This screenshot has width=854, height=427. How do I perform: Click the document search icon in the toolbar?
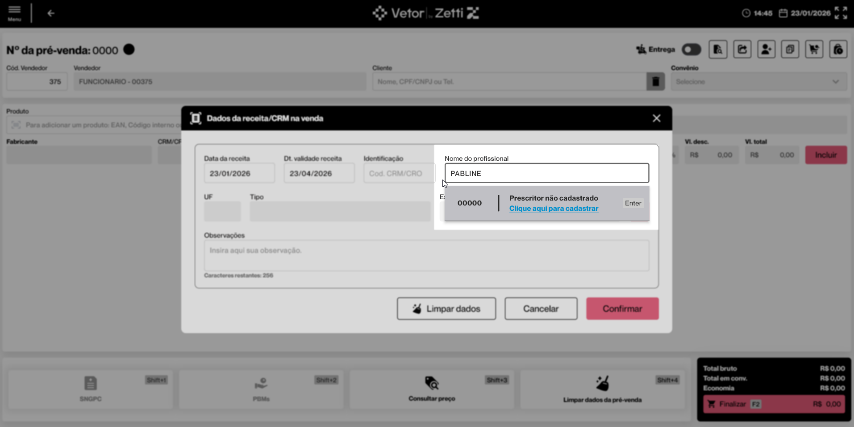[718, 50]
